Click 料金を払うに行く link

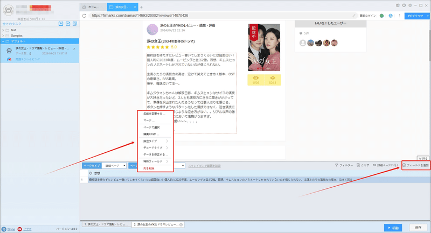(31, 19)
